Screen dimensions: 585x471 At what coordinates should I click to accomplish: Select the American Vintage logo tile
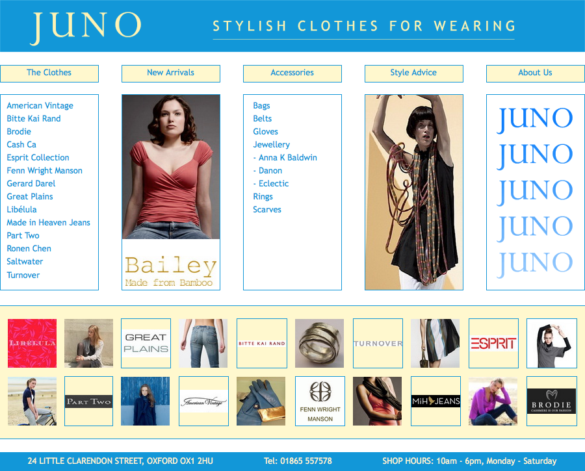tap(203, 401)
